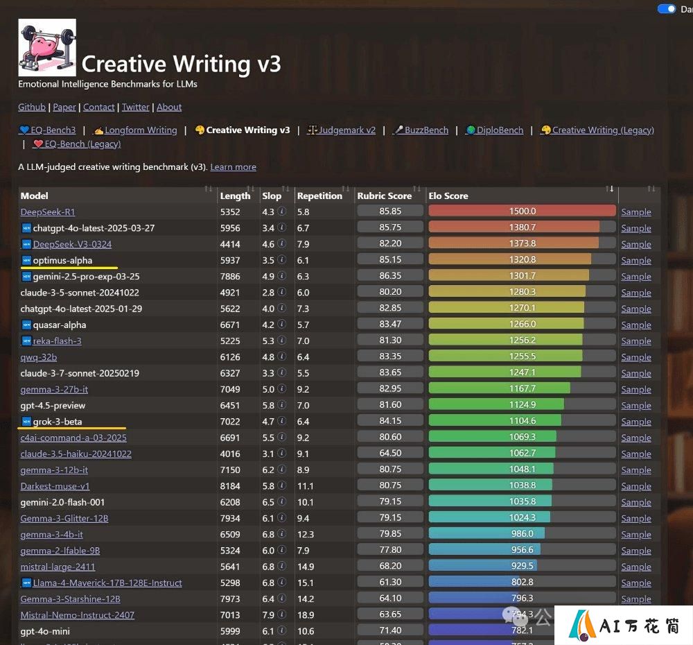Open EQ-Bench (Legacy) tab
The height and width of the screenshot is (645, 693).
click(77, 144)
